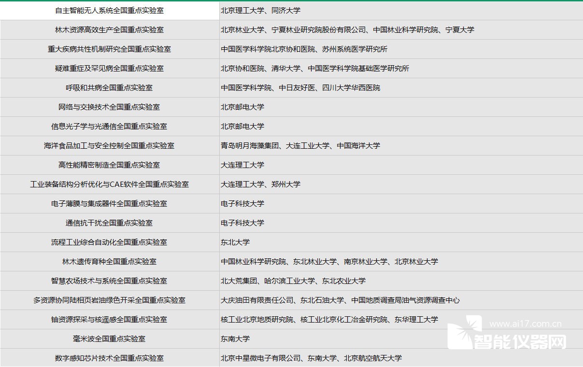Image resolution: width=583 pixels, height=367 pixels.
Task: Click cell starting 北京林业大学、宁夏林业研究院
Action: point(401,29)
